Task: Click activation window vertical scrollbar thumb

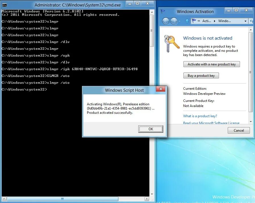Action: pos(251,72)
